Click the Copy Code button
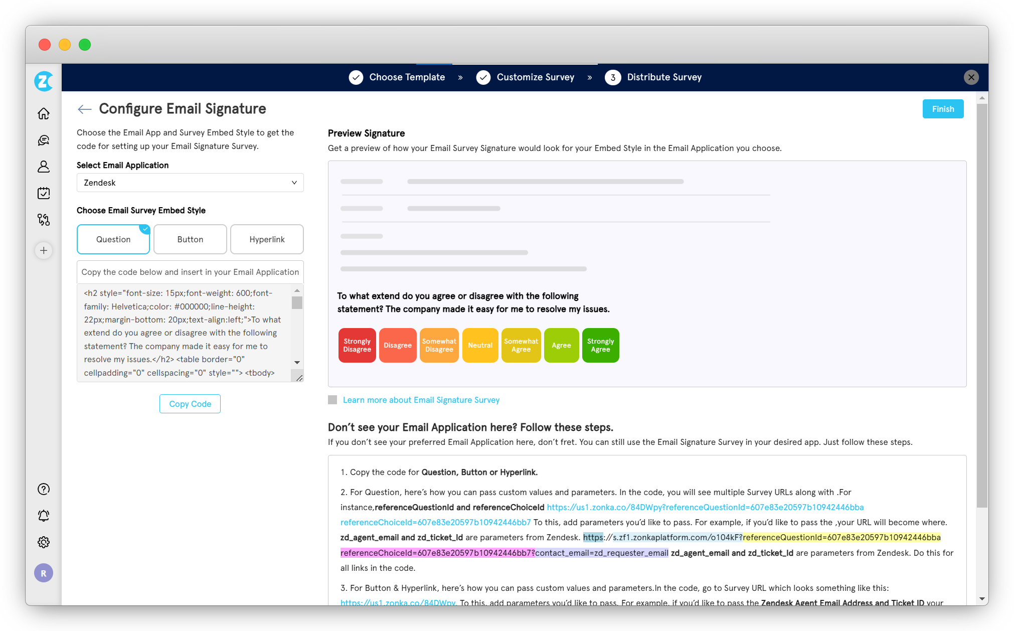 coord(190,404)
